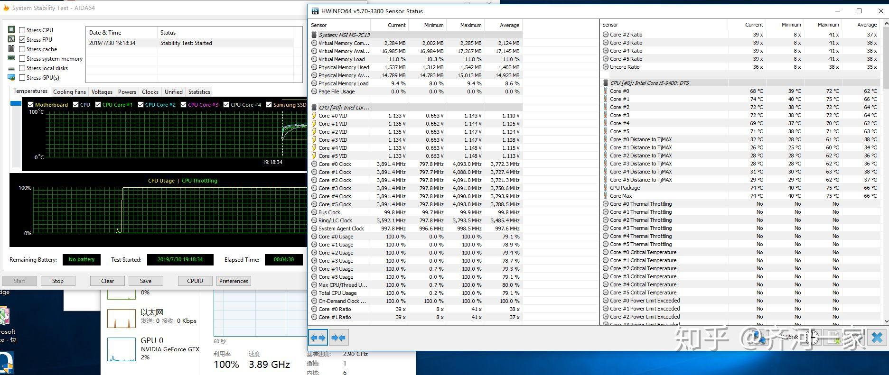Click thermometer icon of CPU Package row
This screenshot has width=889, height=375.
pos(606,188)
